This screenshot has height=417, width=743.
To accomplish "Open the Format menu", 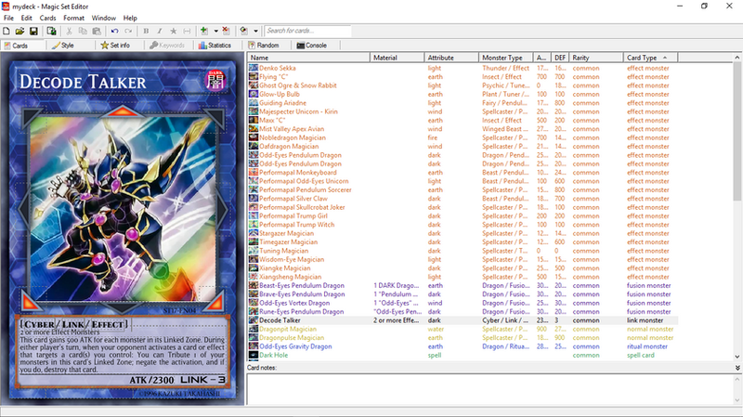I will pyautogui.click(x=73, y=18).
